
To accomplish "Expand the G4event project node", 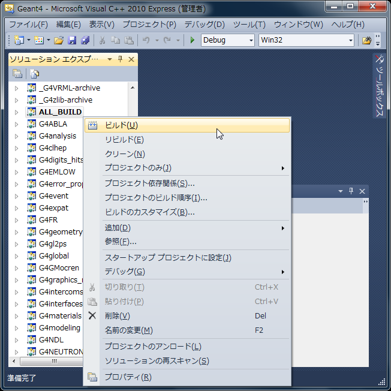I will coord(16,196).
